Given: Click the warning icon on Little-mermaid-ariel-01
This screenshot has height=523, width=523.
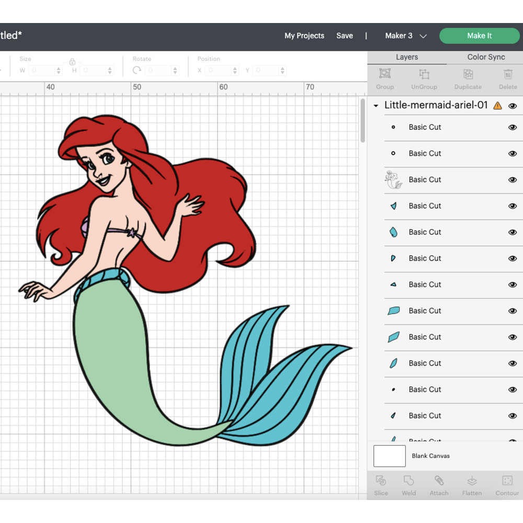Looking at the screenshot, I should pyautogui.click(x=497, y=105).
